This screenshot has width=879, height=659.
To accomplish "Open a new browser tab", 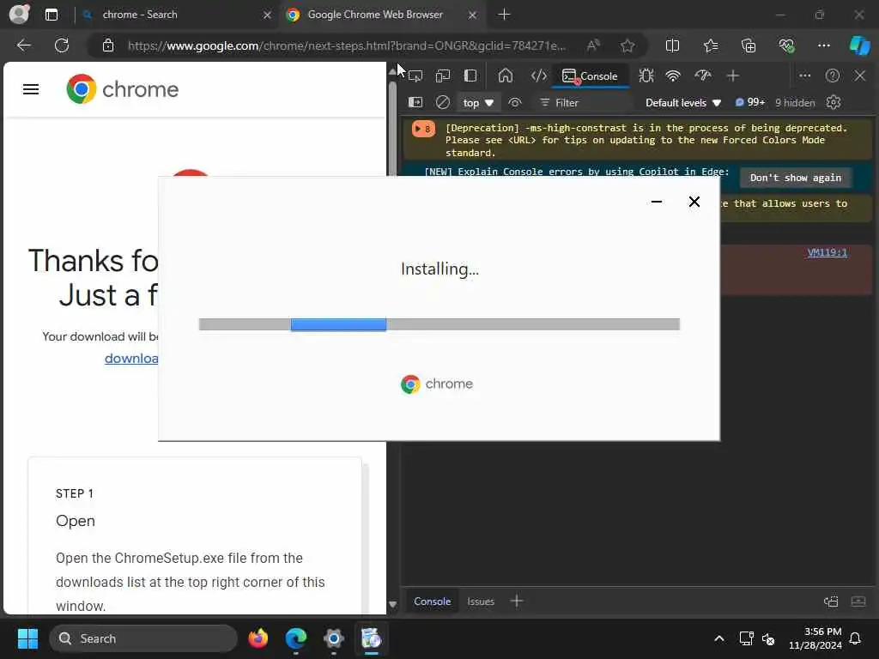I will point(504,15).
